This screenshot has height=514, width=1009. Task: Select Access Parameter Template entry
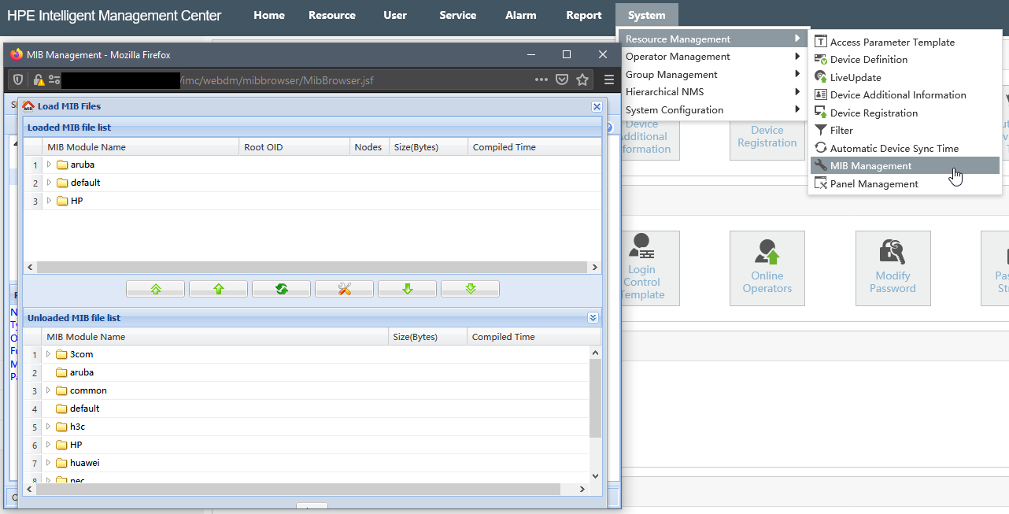pyautogui.click(x=905, y=43)
